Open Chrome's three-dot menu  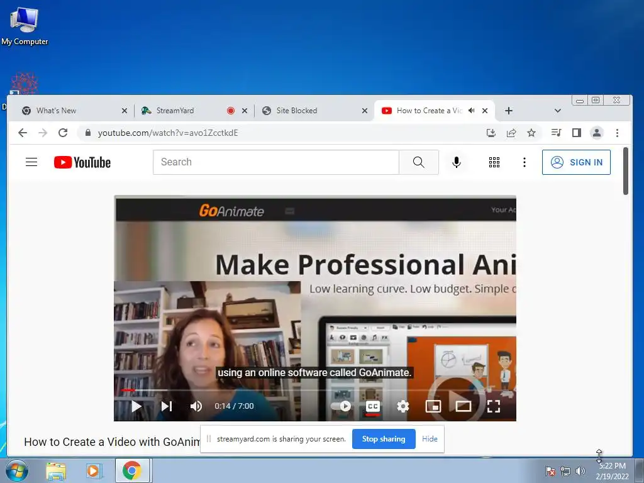pyautogui.click(x=618, y=133)
